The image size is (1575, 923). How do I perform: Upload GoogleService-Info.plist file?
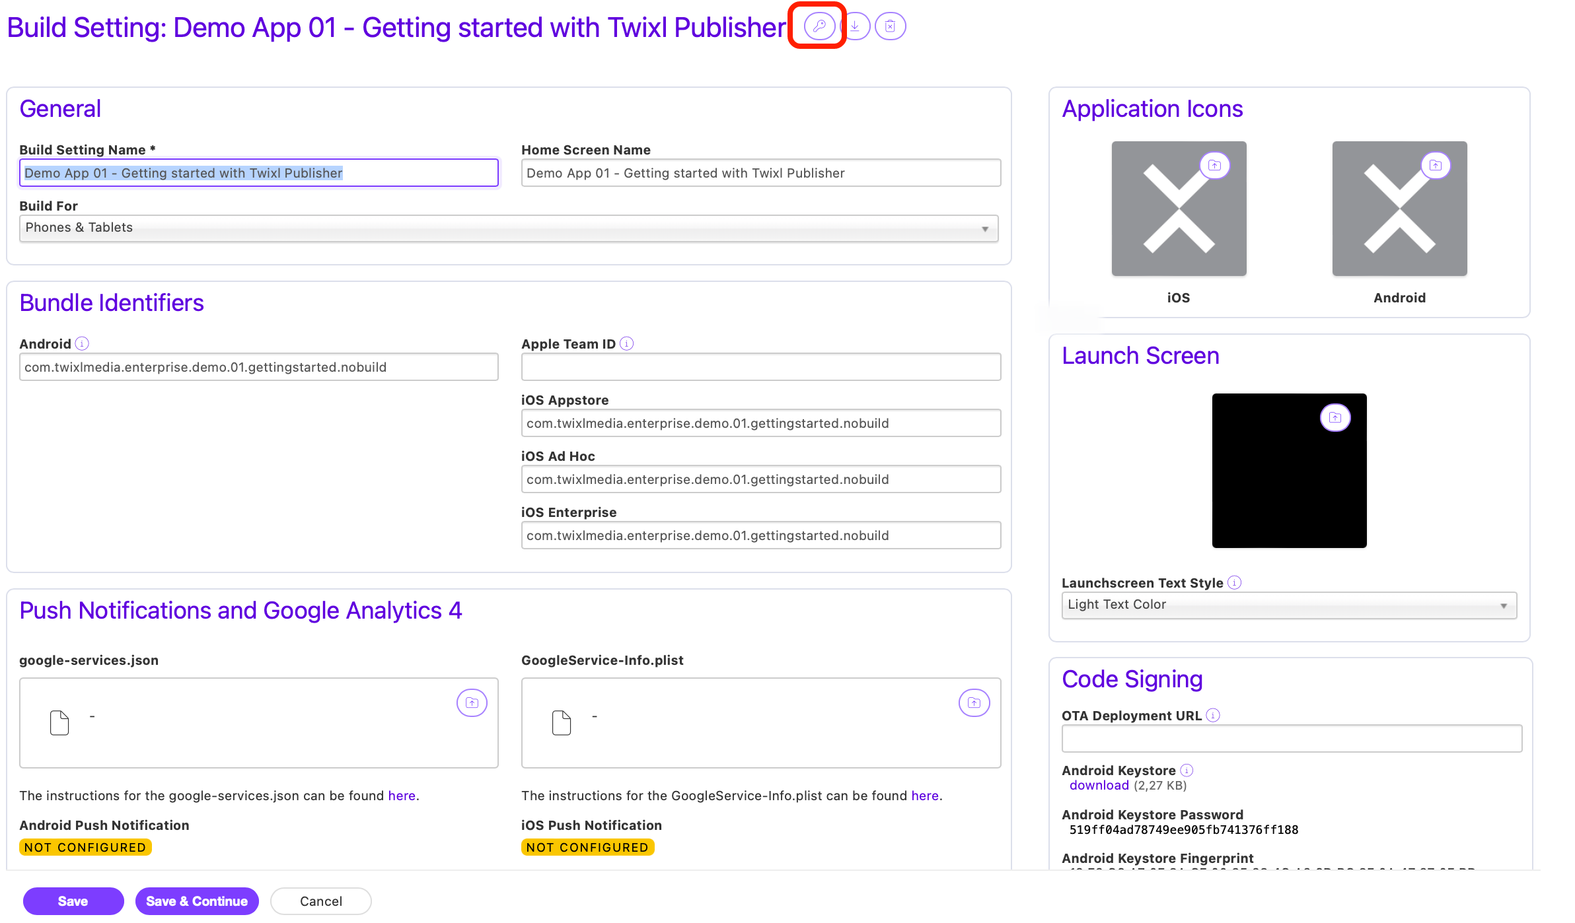coord(974,702)
